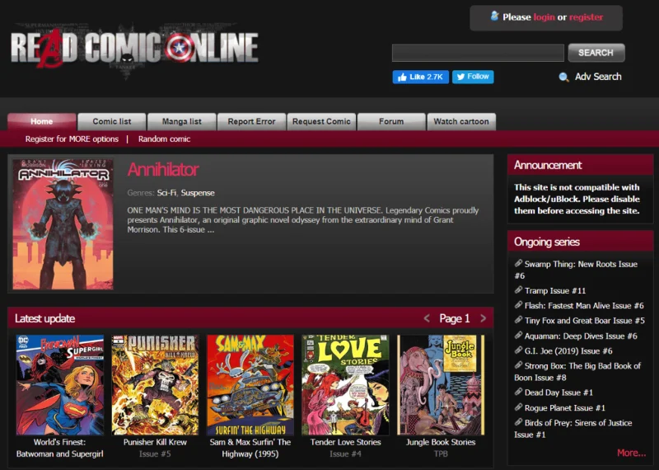Click link icon beside Dead Day Issue #1

point(519,392)
